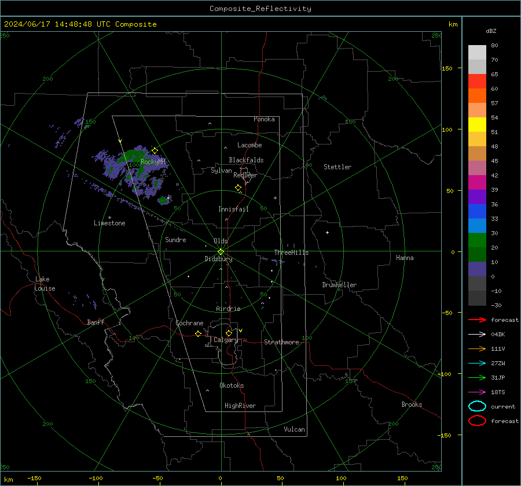This screenshot has height=486, width=521.
Task: Click the asterisk marker above Limestone
Action: 109,218
